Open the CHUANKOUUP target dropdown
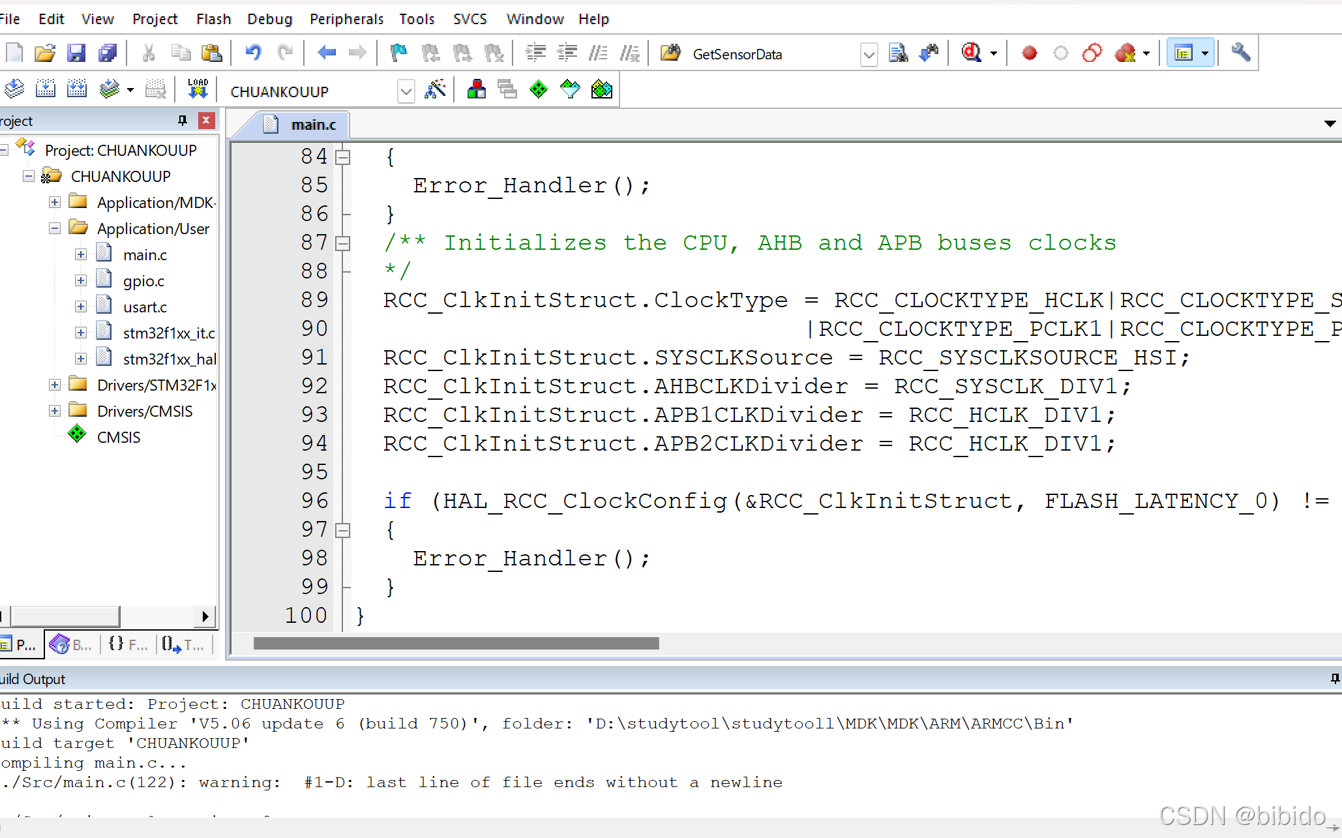The image size is (1342, 838). coord(406,91)
